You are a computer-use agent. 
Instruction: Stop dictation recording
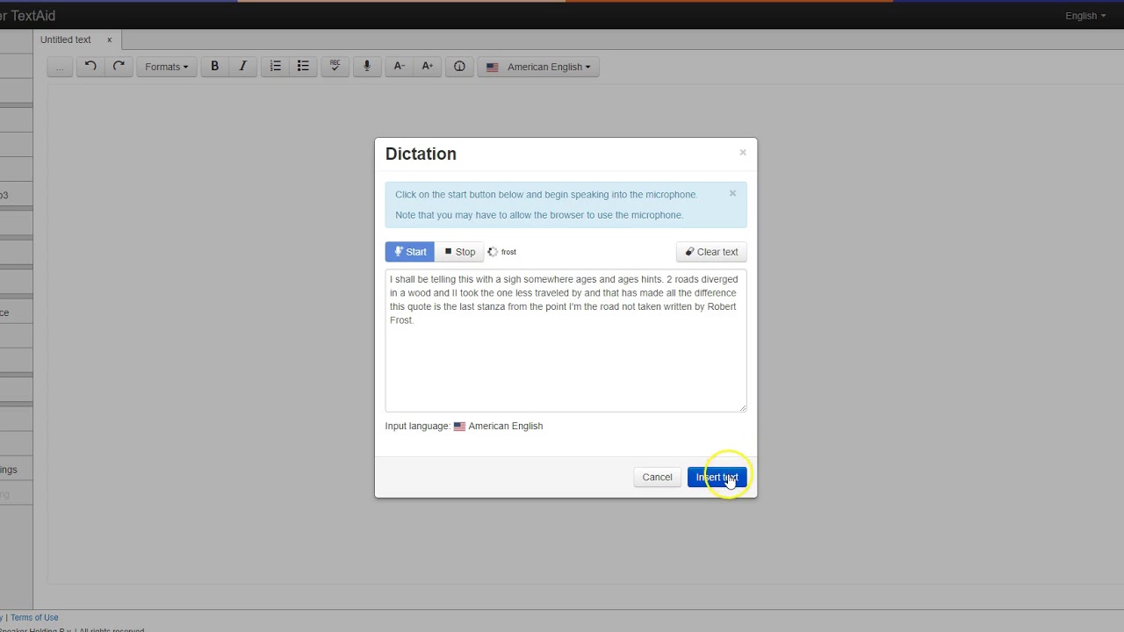tap(459, 252)
